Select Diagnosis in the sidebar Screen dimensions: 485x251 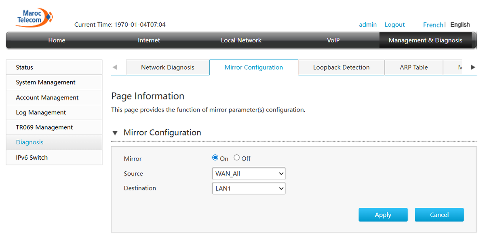pyautogui.click(x=54, y=142)
